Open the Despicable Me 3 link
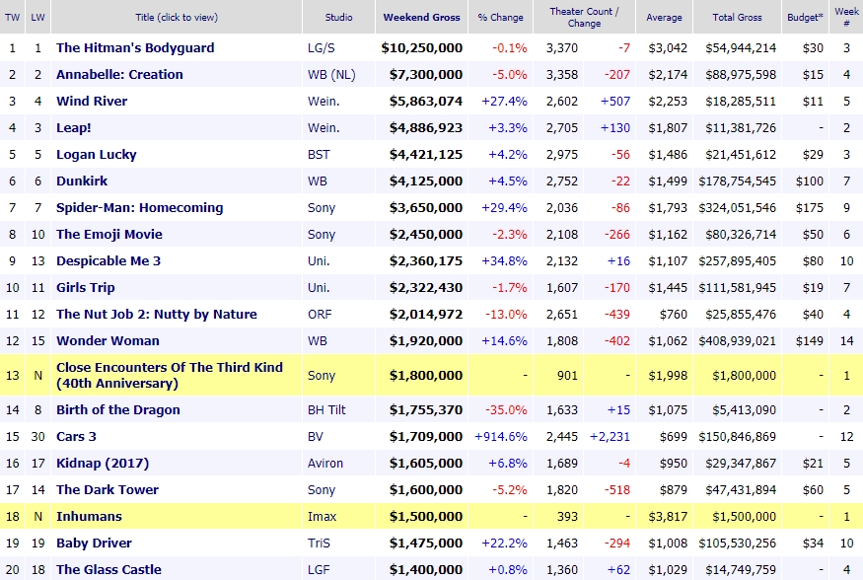This screenshot has width=863, height=580. [x=108, y=260]
